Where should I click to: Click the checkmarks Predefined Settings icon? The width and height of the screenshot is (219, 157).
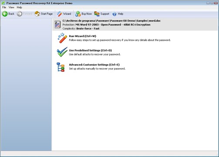62,52
